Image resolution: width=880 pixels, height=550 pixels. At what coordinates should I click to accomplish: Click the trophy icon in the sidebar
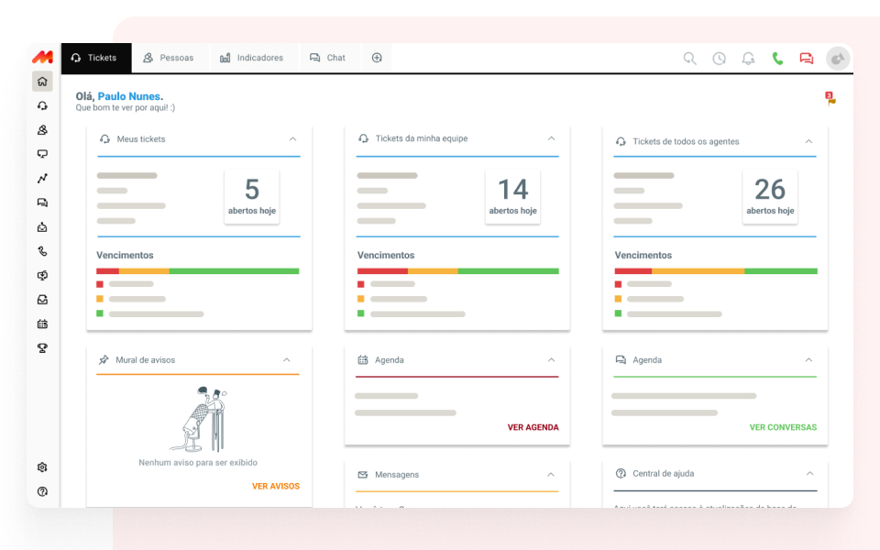coord(42,348)
